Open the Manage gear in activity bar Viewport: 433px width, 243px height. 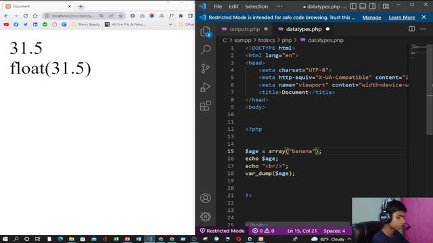pyautogui.click(x=206, y=217)
